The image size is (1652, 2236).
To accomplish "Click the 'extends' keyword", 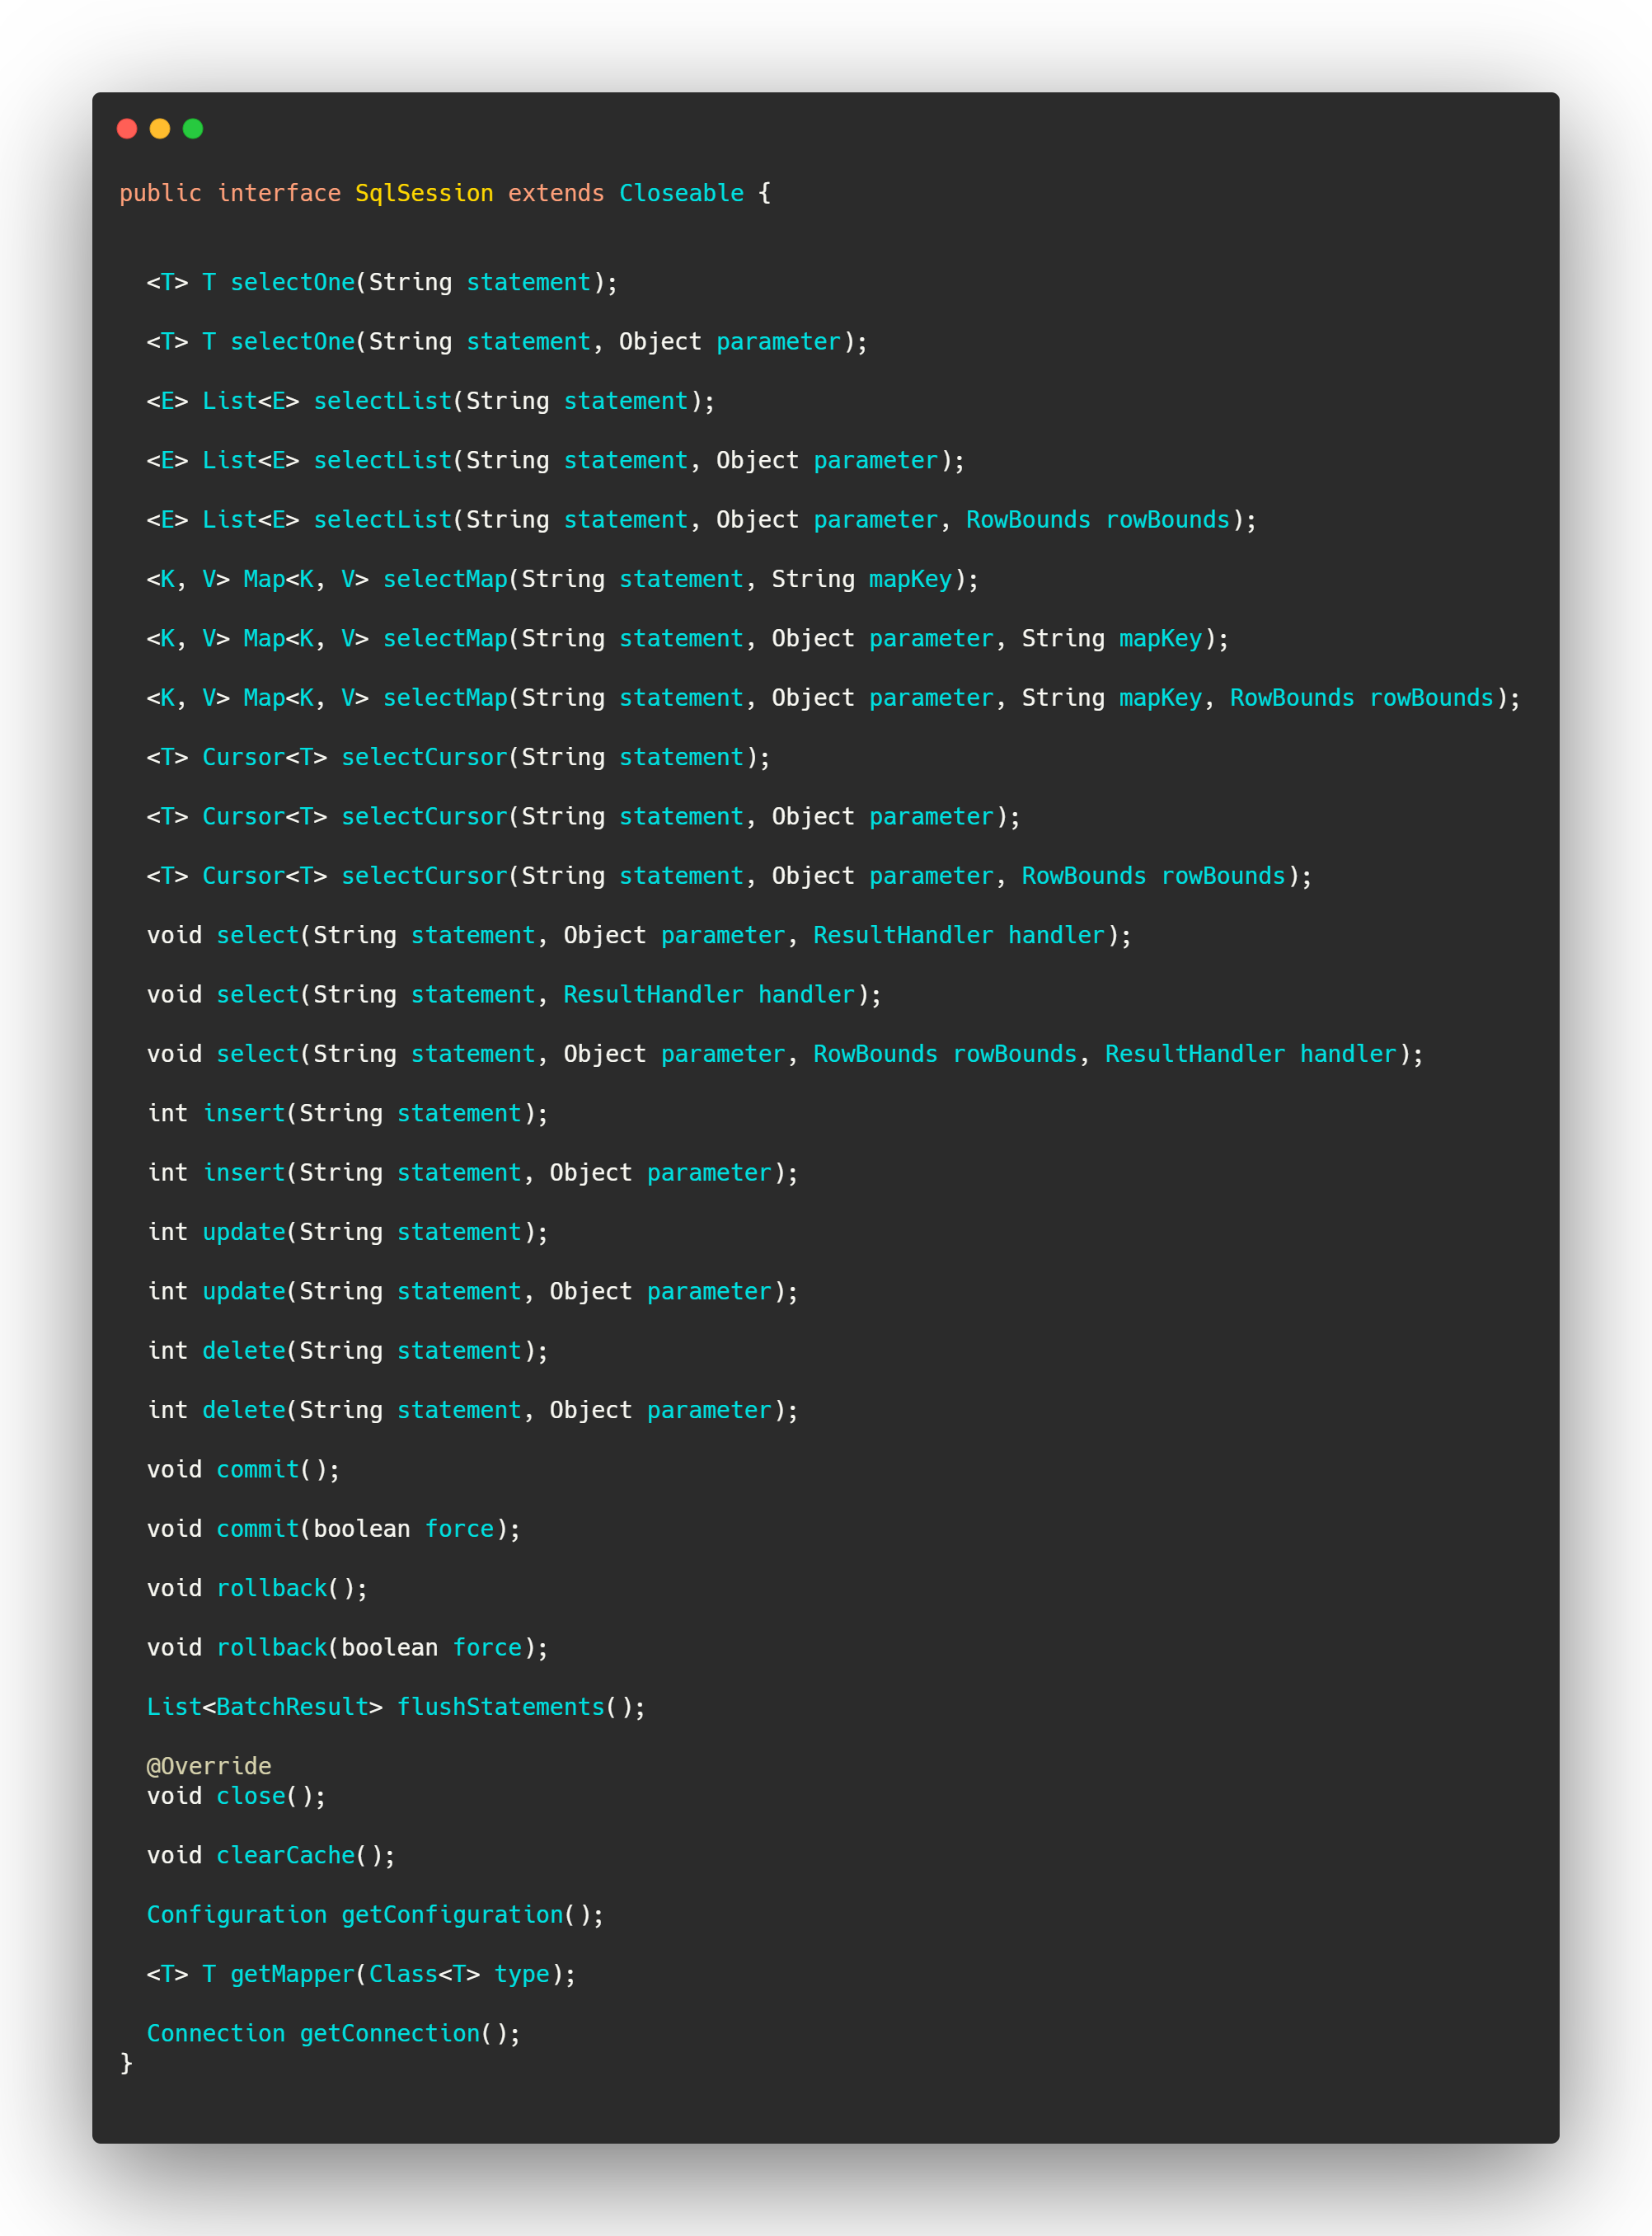I will tap(556, 193).
